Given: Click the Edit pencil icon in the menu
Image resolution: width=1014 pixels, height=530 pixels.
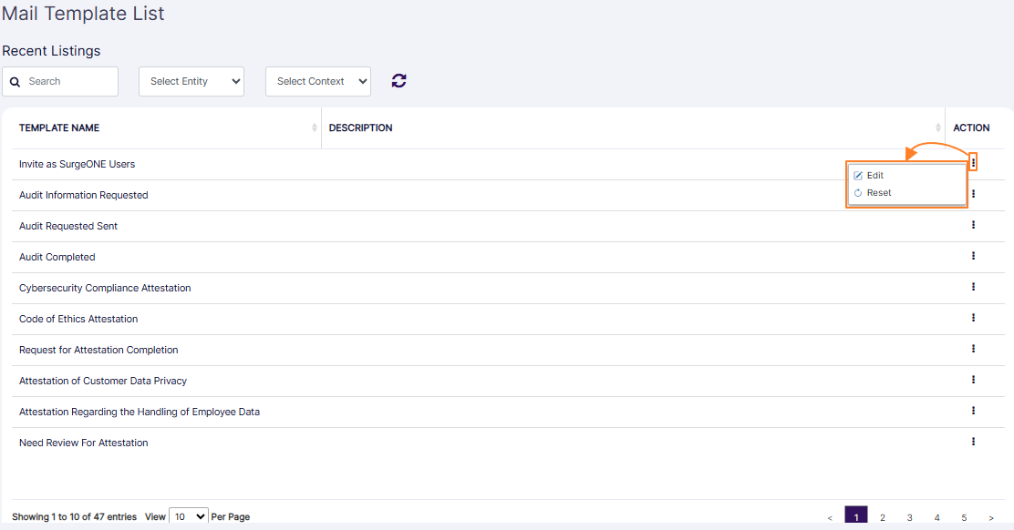Looking at the screenshot, I should (858, 175).
